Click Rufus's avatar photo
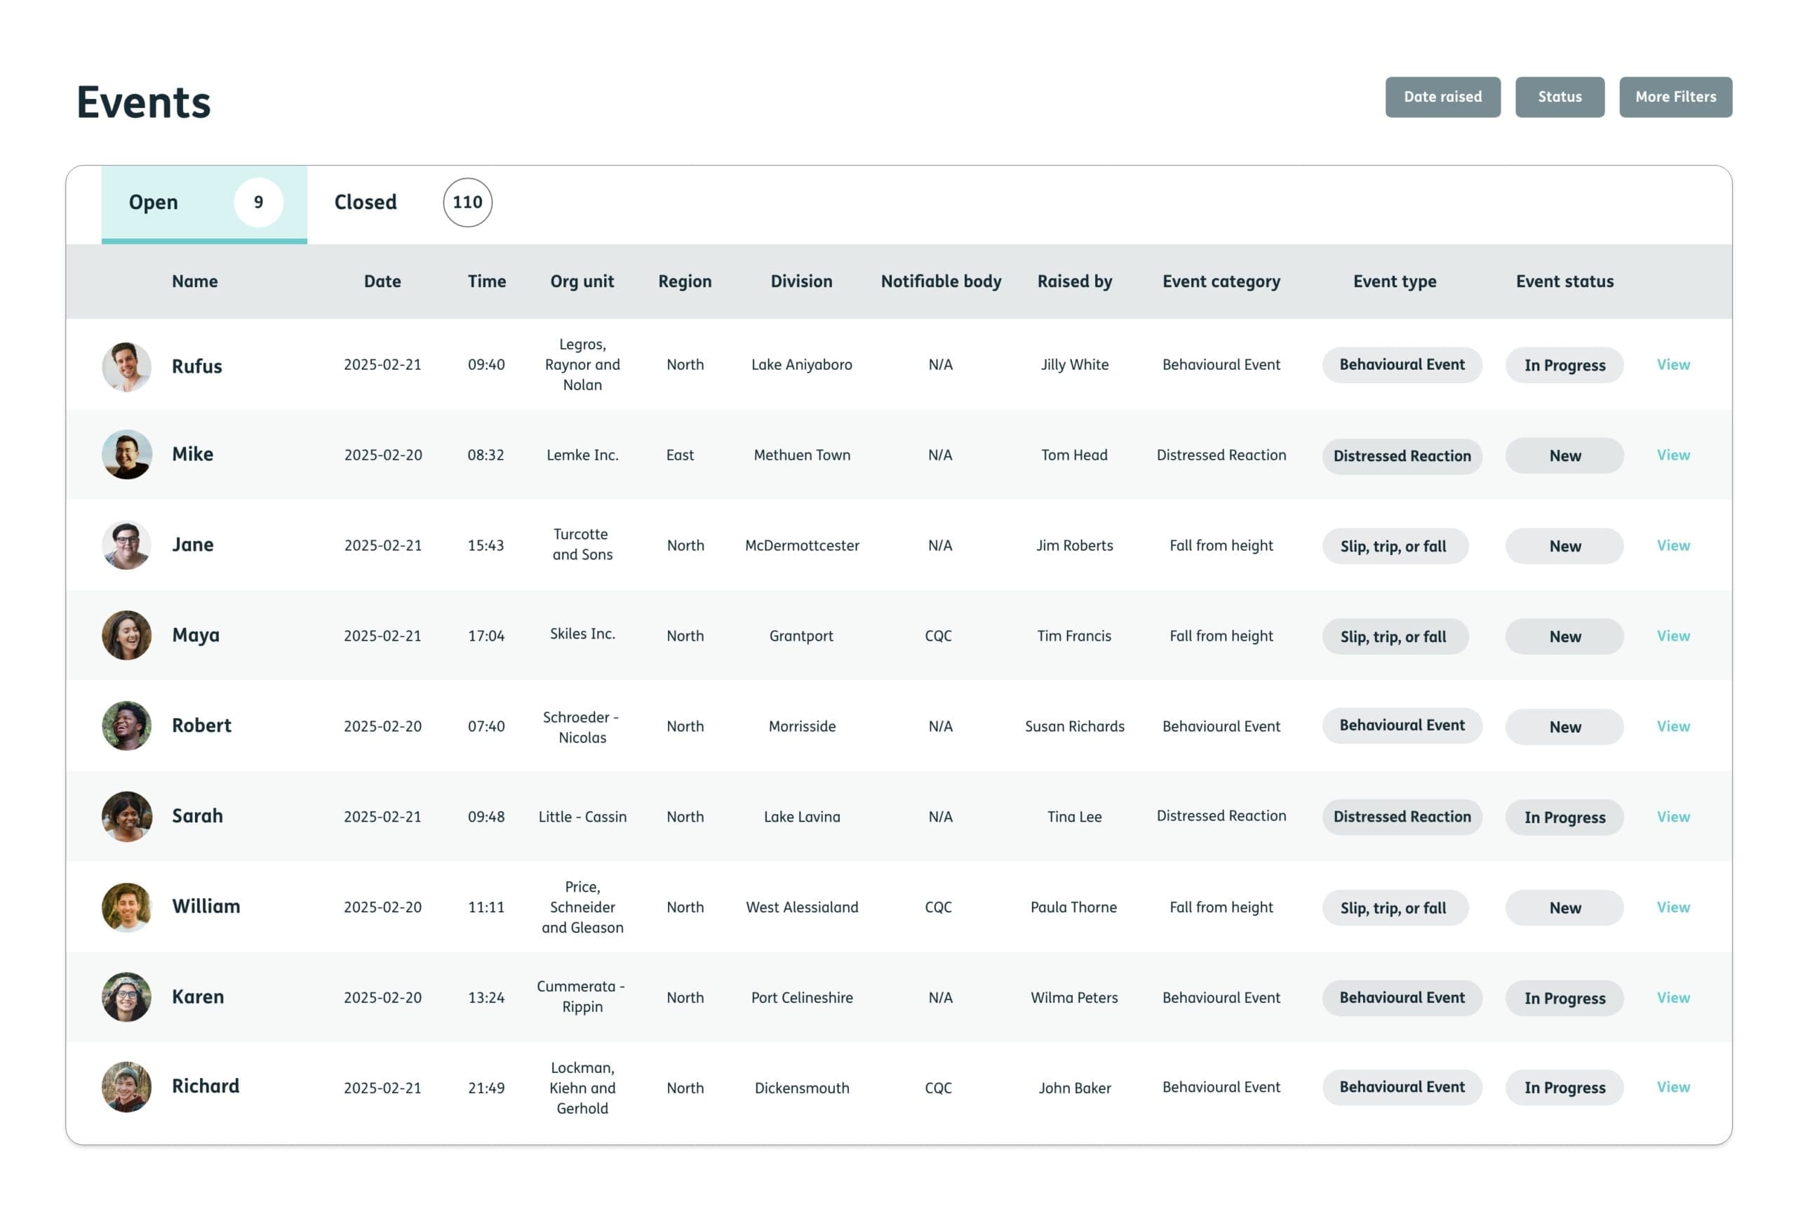 pyautogui.click(x=127, y=366)
